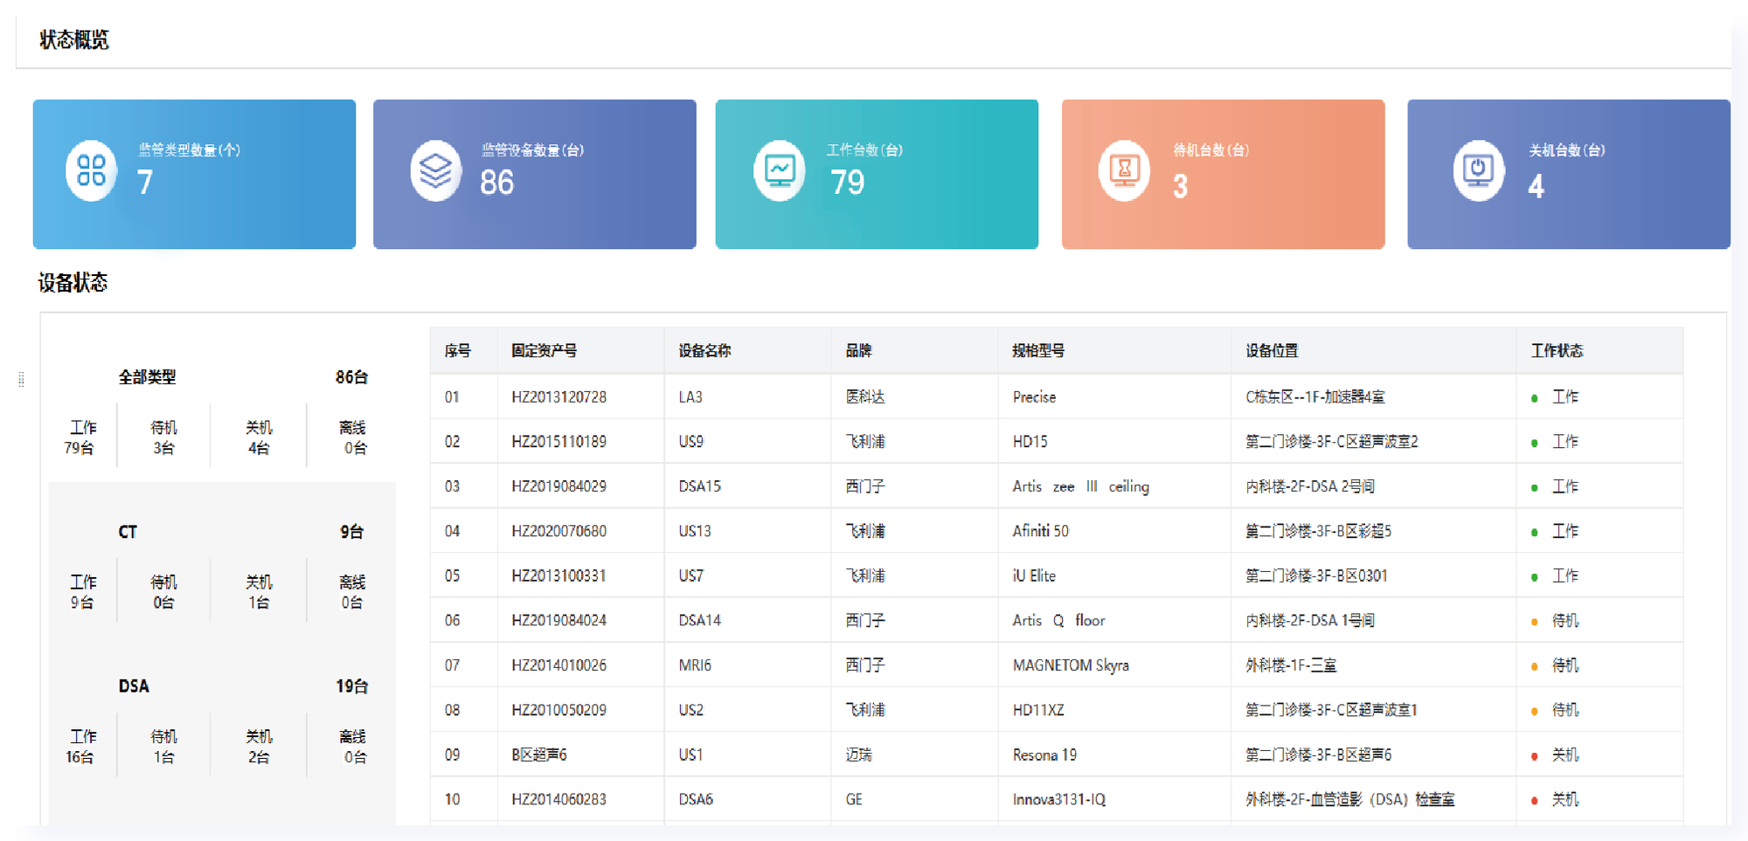The height and width of the screenshot is (841, 1748).
Task: Click 关机 2台 under DSA
Action: click(259, 747)
